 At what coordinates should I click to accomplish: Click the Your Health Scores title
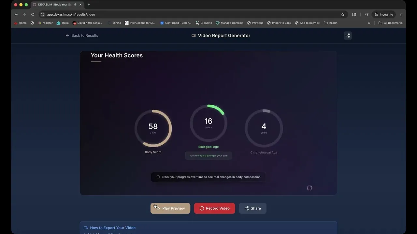(117, 55)
